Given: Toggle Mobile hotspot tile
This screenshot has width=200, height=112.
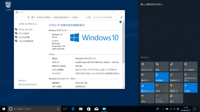Looking at the screenshot, I should pos(190,77).
